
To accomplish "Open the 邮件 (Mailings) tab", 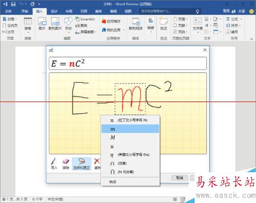I will [98, 11].
